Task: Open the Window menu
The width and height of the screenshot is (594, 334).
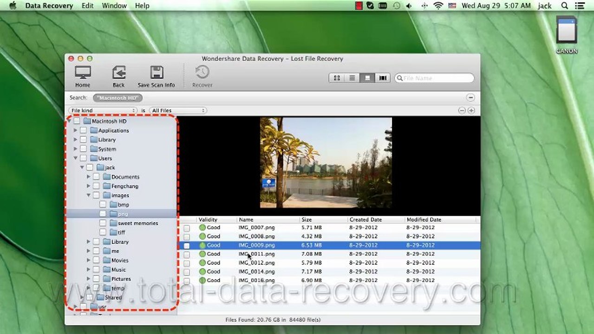Action: click(114, 6)
